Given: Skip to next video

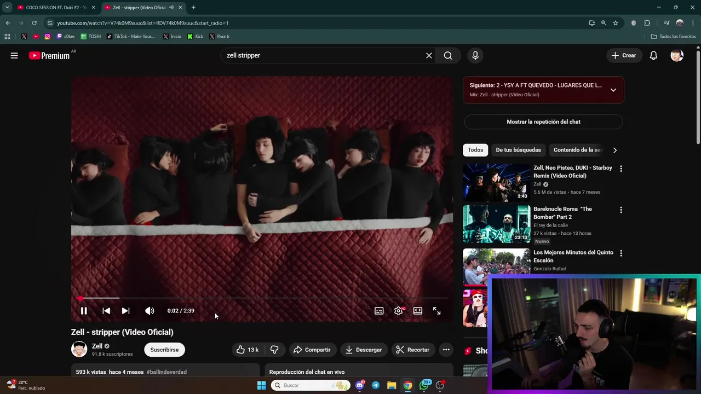Looking at the screenshot, I should click(125, 311).
